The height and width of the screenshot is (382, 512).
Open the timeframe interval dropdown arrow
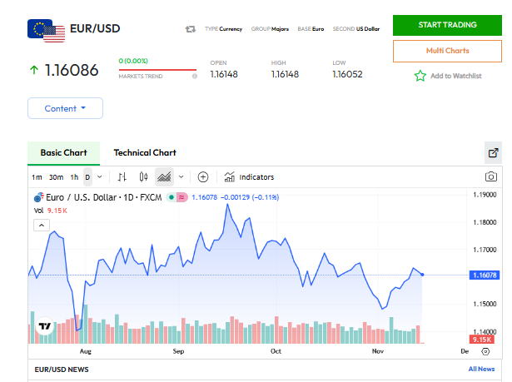100,176
